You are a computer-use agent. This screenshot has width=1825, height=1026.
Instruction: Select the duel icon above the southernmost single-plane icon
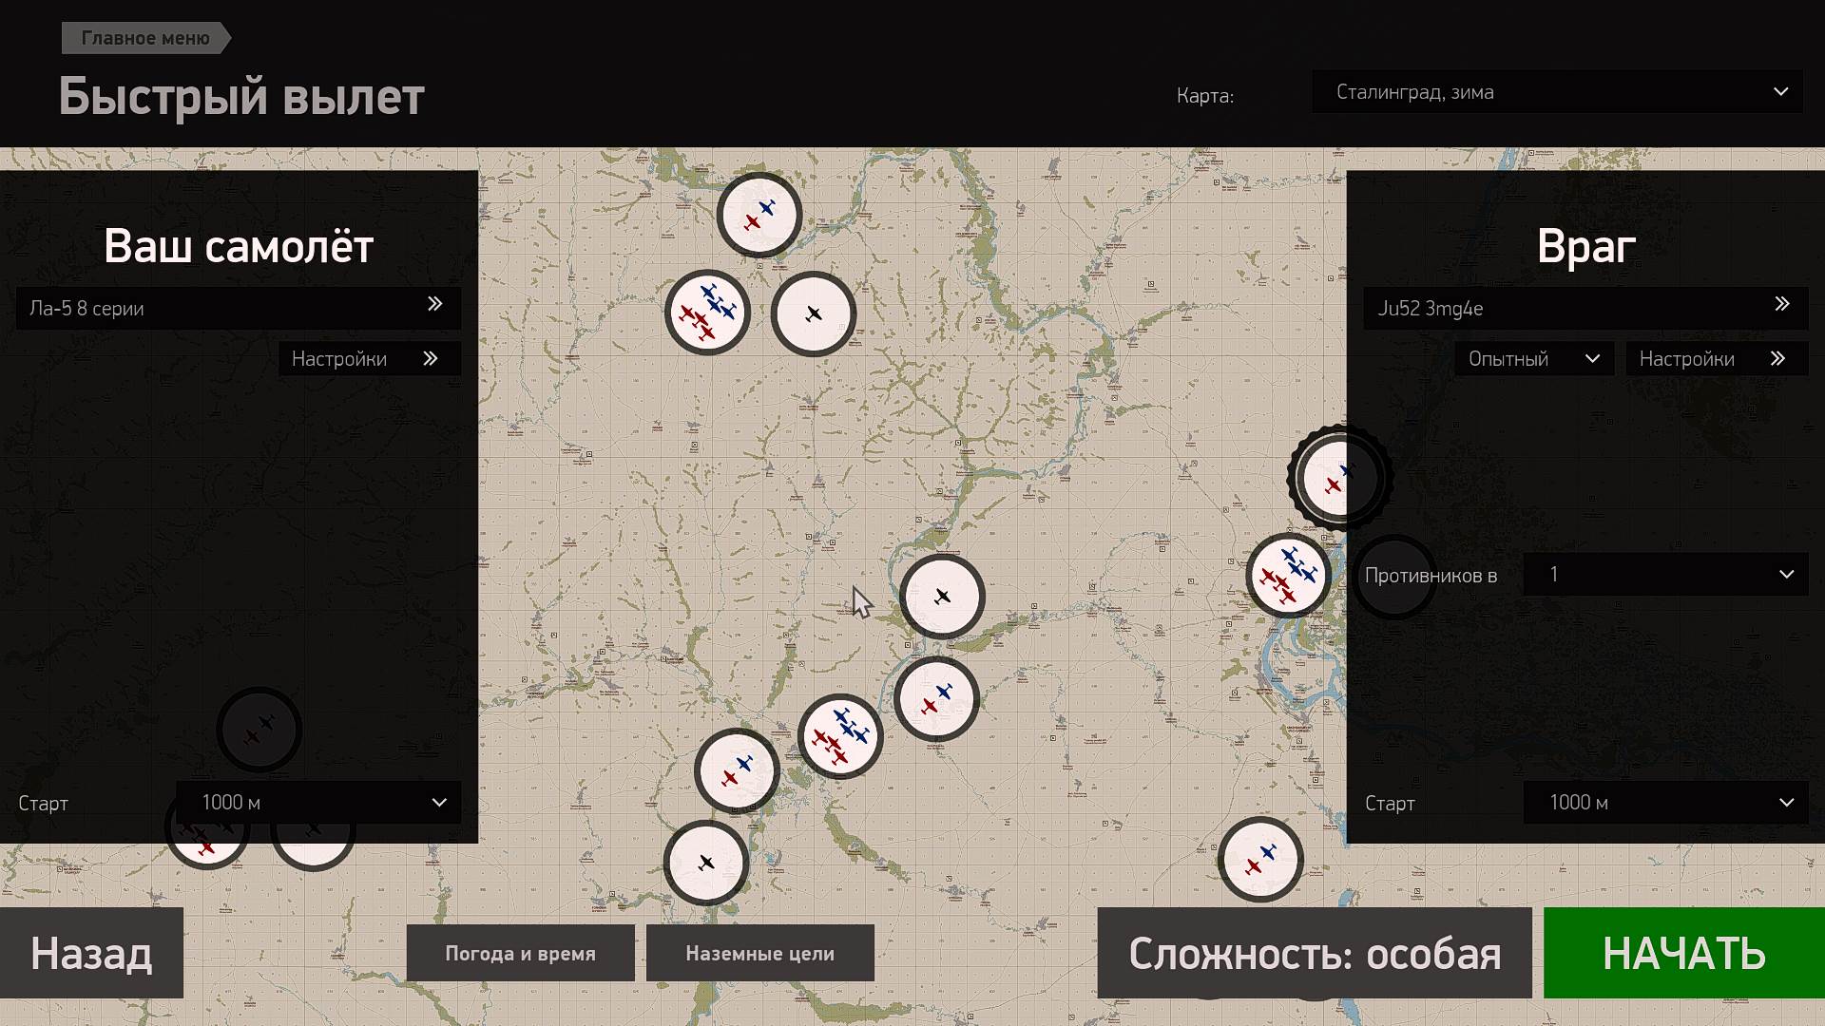pos(737,771)
